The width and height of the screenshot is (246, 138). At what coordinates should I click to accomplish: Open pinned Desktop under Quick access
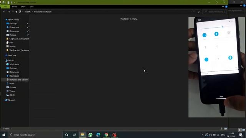coord(13,23)
